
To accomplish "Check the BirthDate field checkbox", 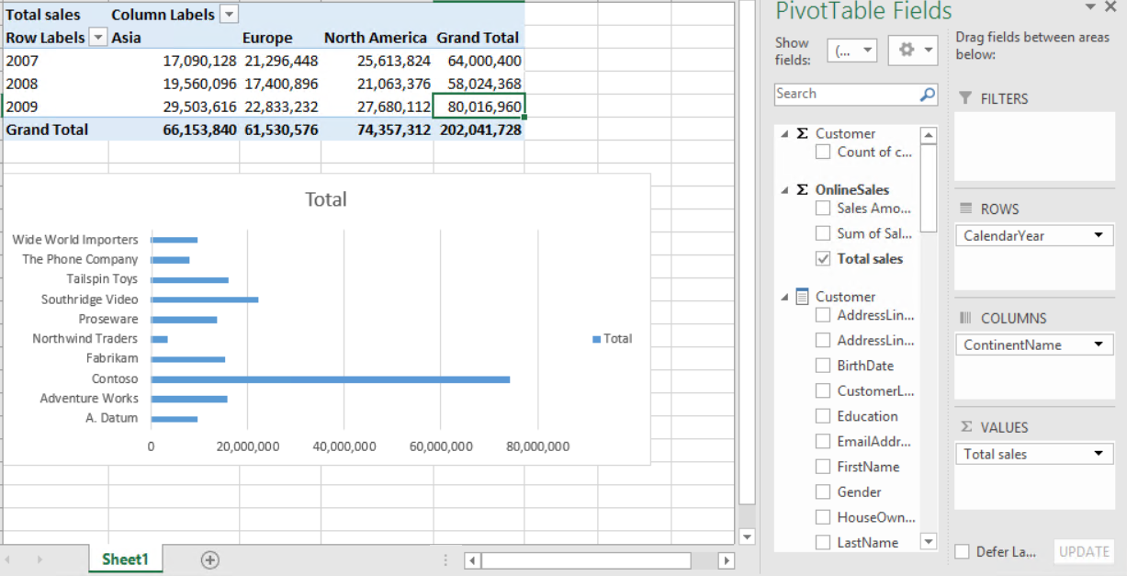I will coord(823,366).
